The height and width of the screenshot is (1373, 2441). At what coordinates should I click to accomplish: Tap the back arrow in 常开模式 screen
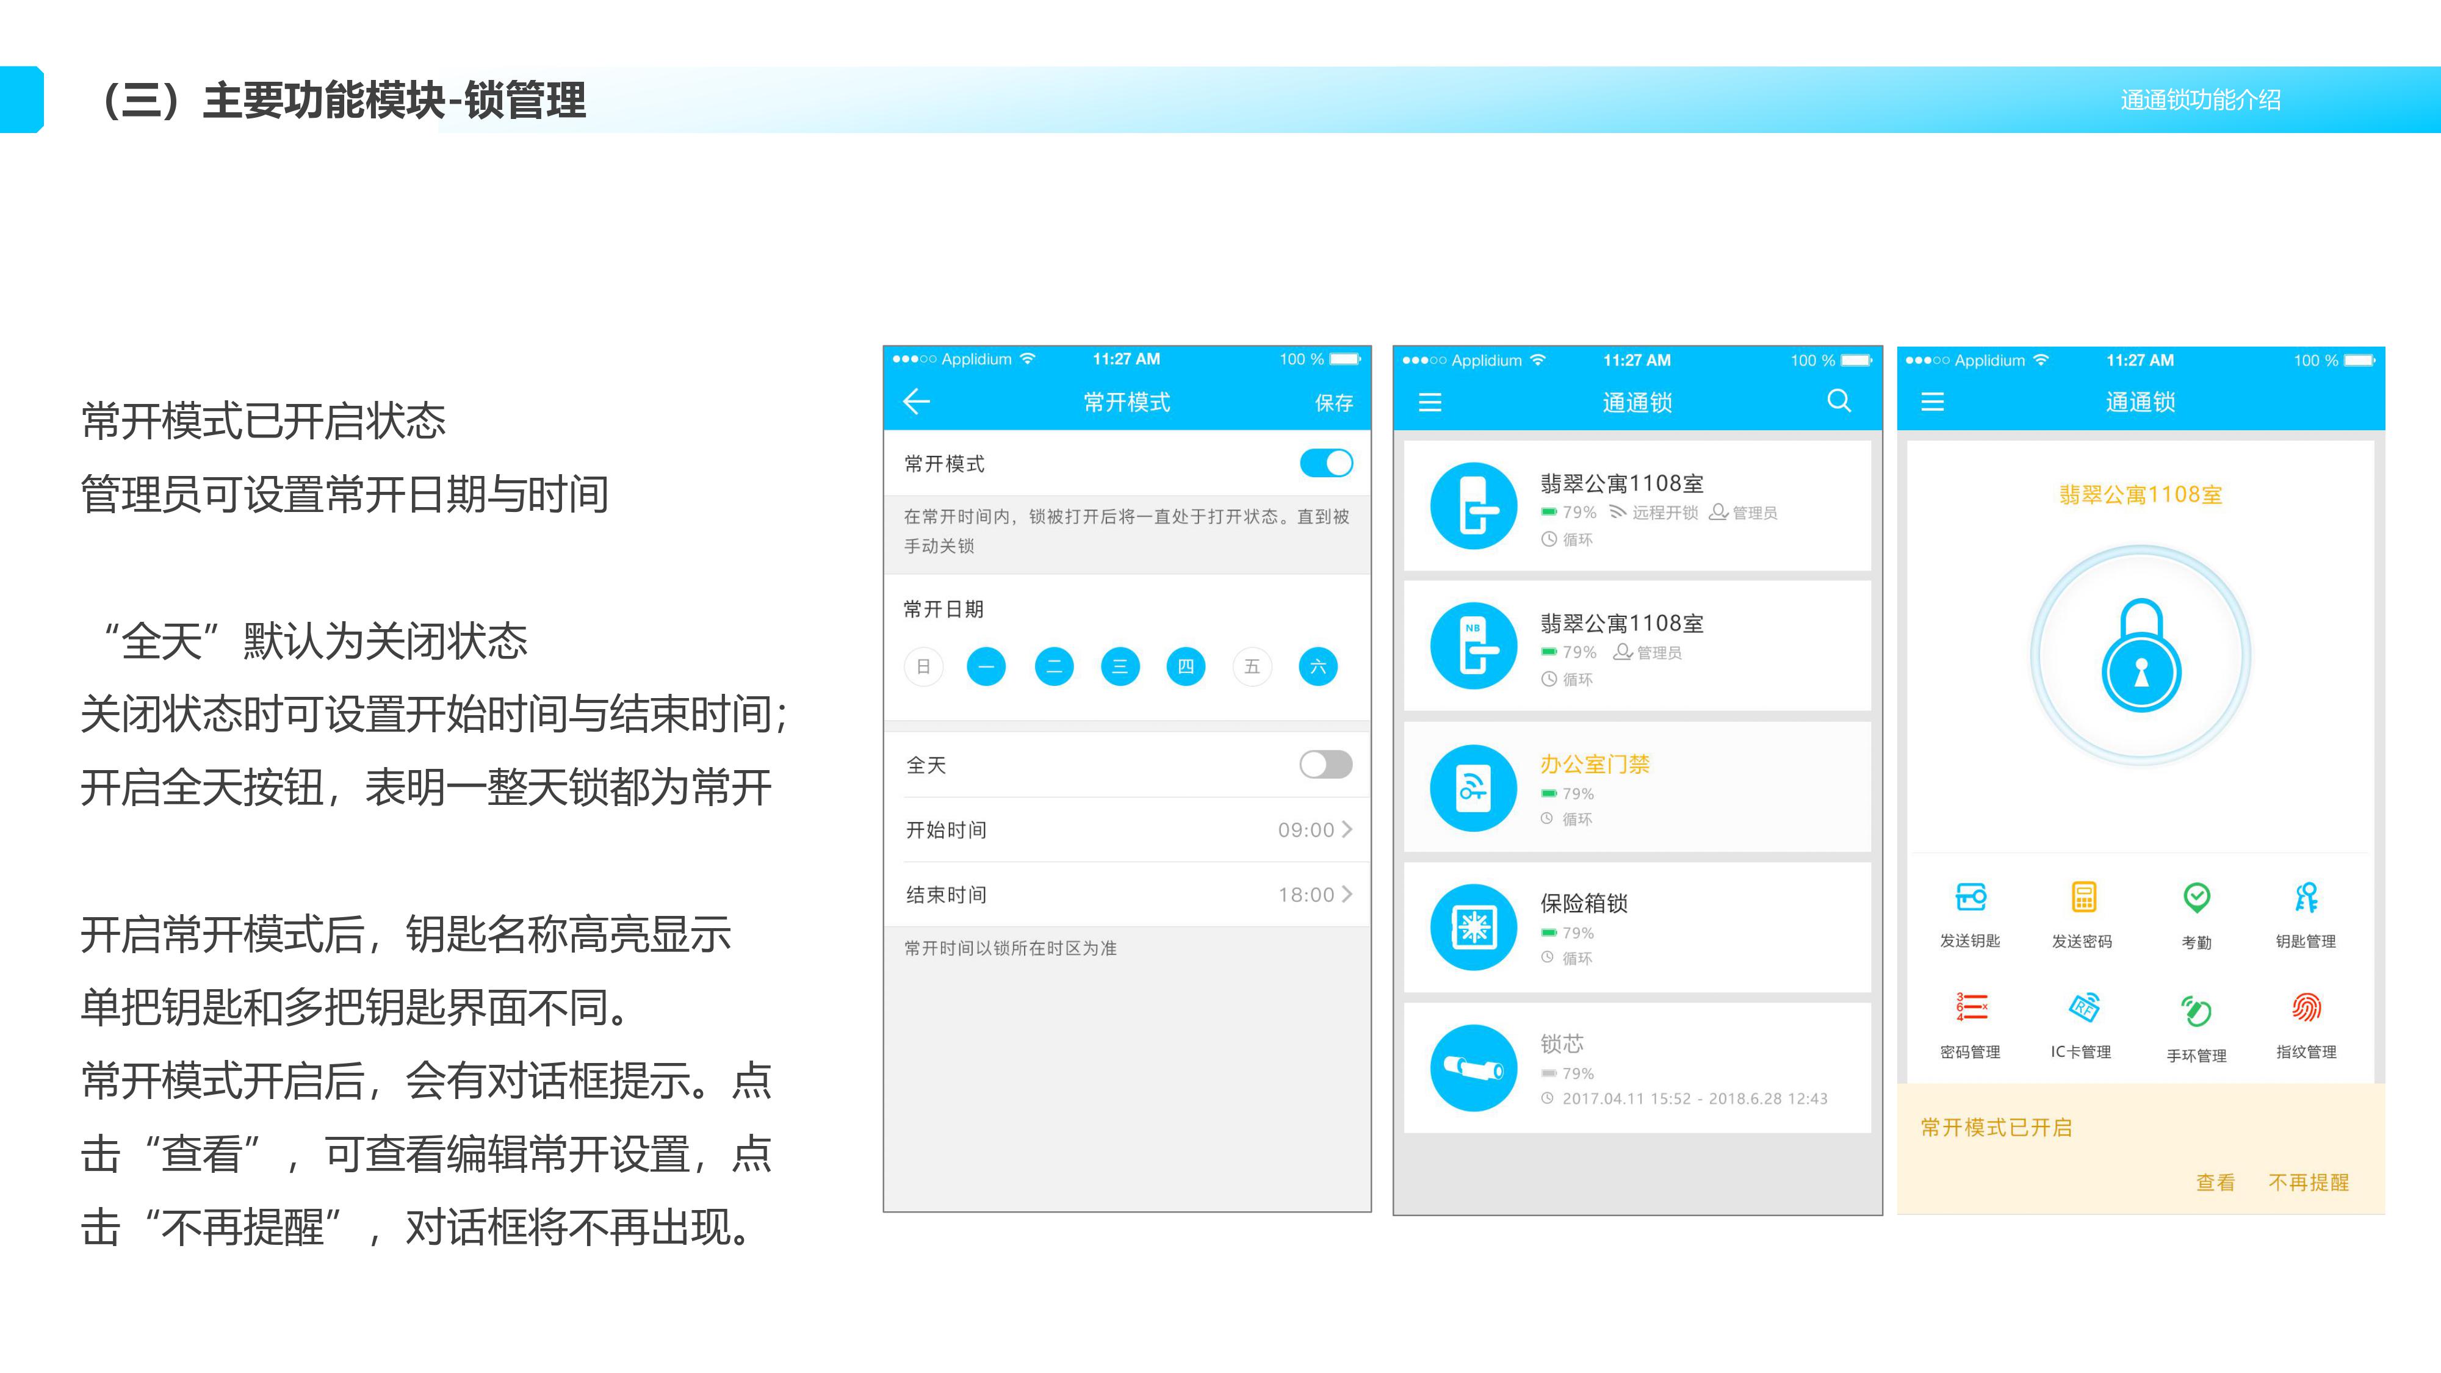[917, 402]
